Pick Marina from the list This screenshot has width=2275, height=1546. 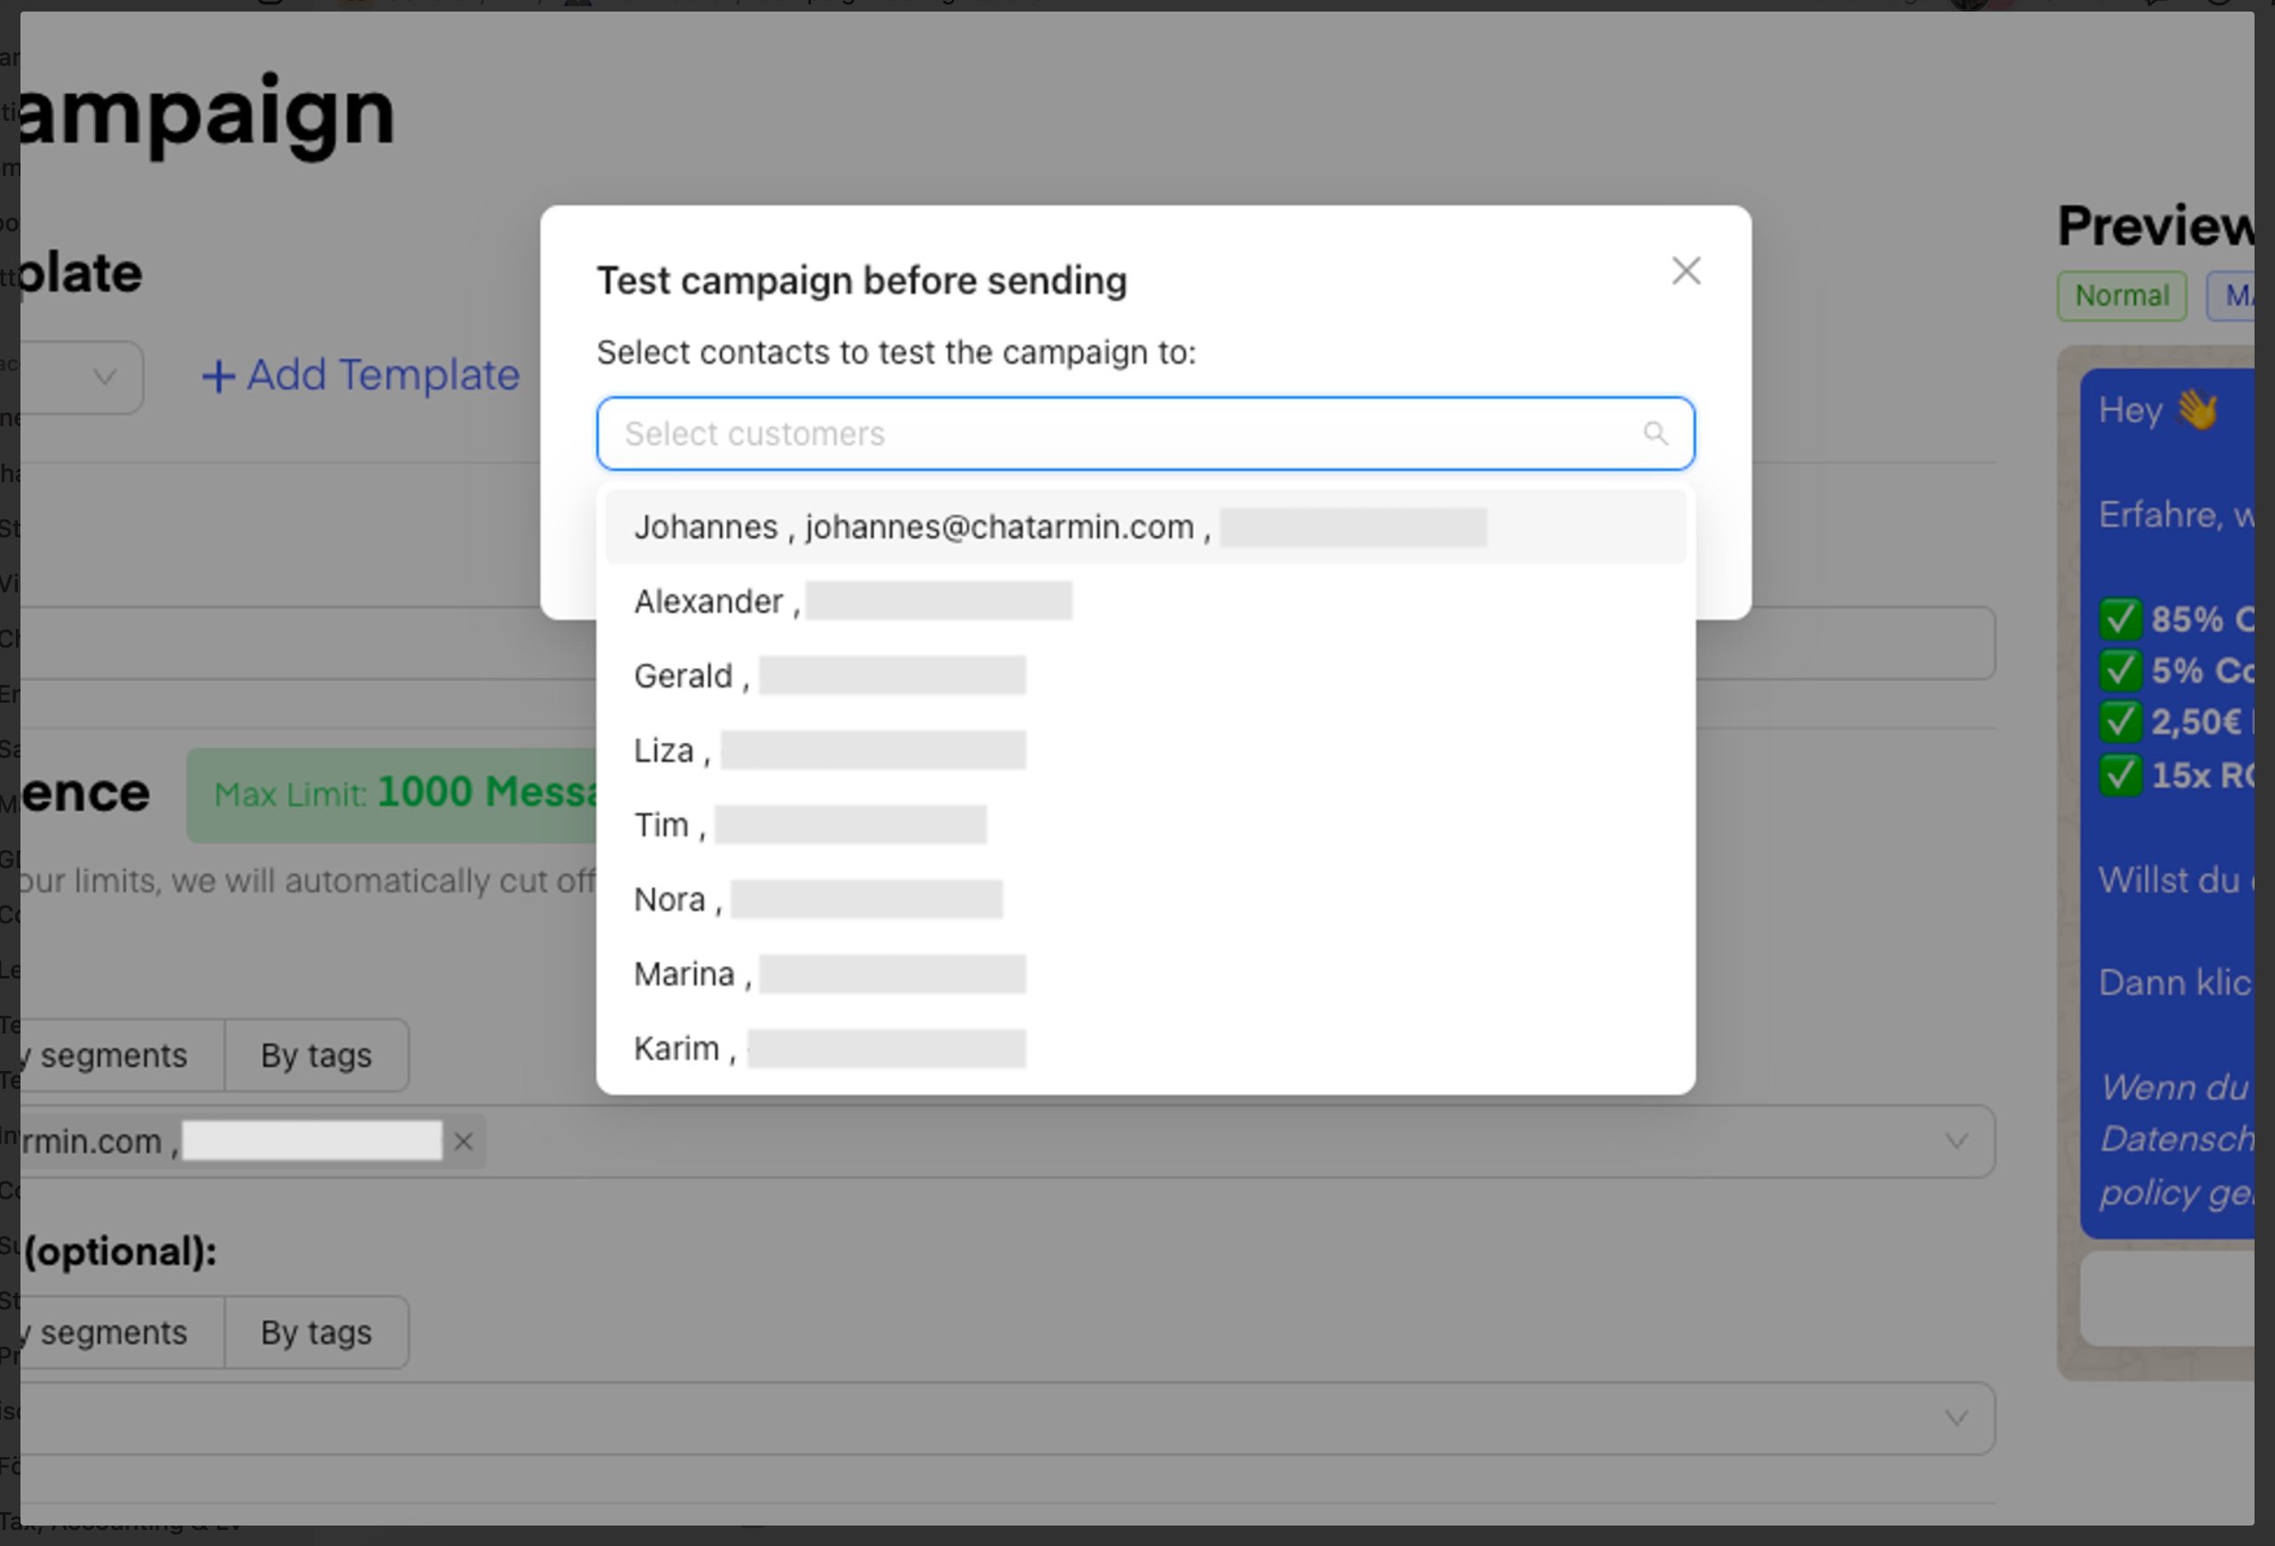(684, 973)
